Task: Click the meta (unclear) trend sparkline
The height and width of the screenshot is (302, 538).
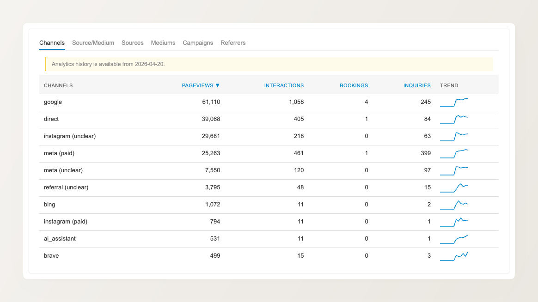Action: pyautogui.click(x=454, y=170)
